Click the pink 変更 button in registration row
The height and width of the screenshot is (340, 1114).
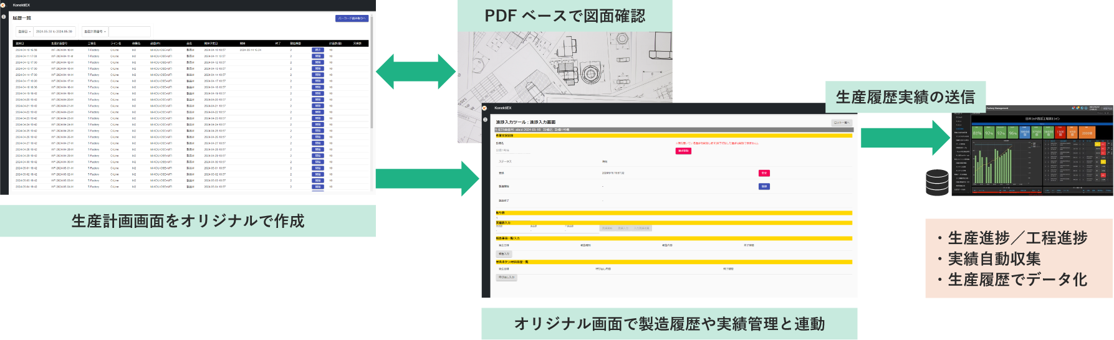(x=764, y=173)
